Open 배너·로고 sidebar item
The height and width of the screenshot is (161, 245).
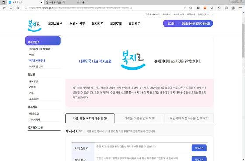pos(34,114)
